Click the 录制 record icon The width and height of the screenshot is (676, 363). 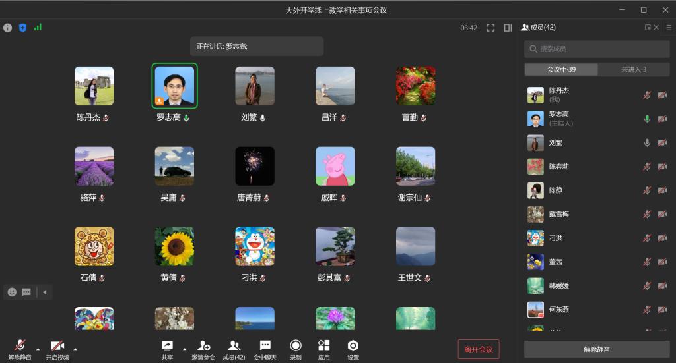(x=295, y=346)
